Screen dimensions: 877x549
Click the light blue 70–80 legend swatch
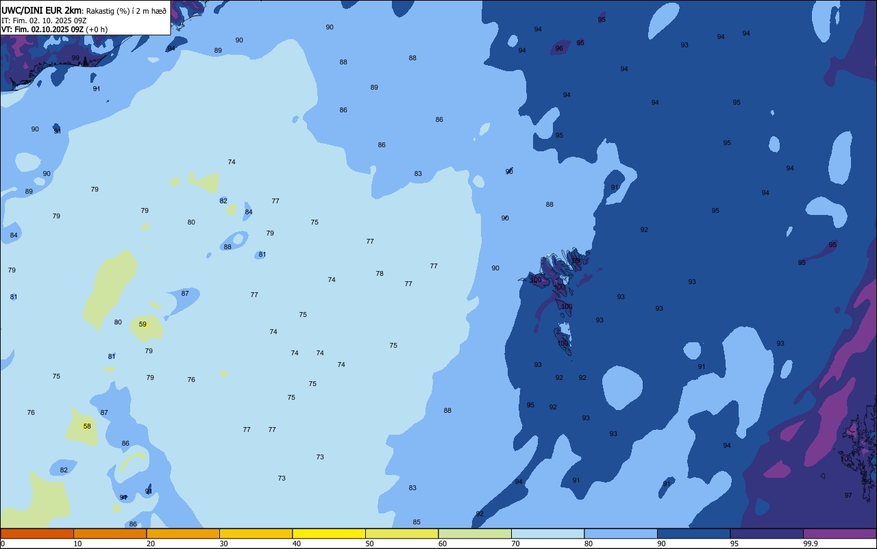pos(547,533)
